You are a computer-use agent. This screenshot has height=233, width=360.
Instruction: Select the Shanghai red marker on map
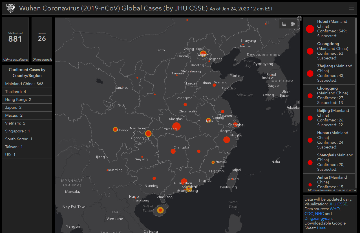coord(235,125)
